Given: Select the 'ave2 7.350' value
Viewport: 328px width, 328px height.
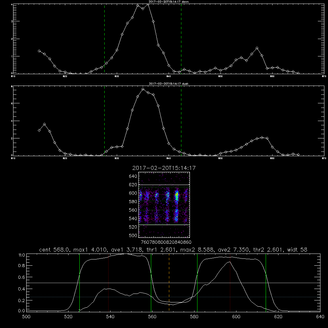Looking at the screenshot, I should [233, 250].
